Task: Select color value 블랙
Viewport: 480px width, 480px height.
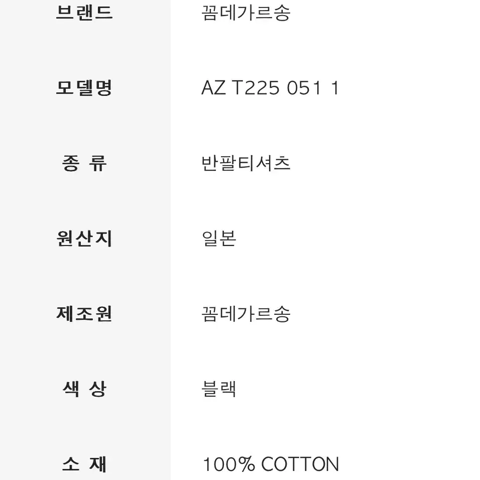Action: (219, 389)
